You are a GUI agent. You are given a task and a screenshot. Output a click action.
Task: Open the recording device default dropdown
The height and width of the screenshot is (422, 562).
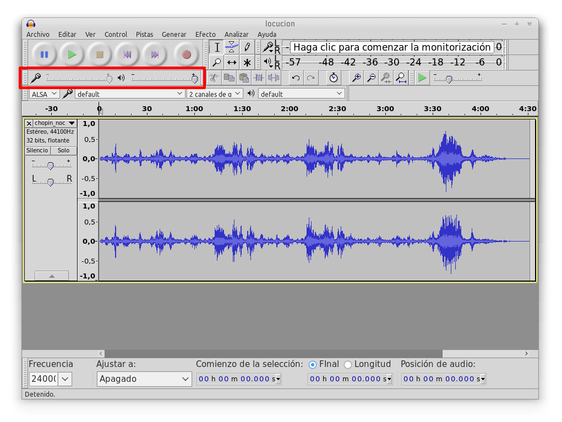pos(130,94)
